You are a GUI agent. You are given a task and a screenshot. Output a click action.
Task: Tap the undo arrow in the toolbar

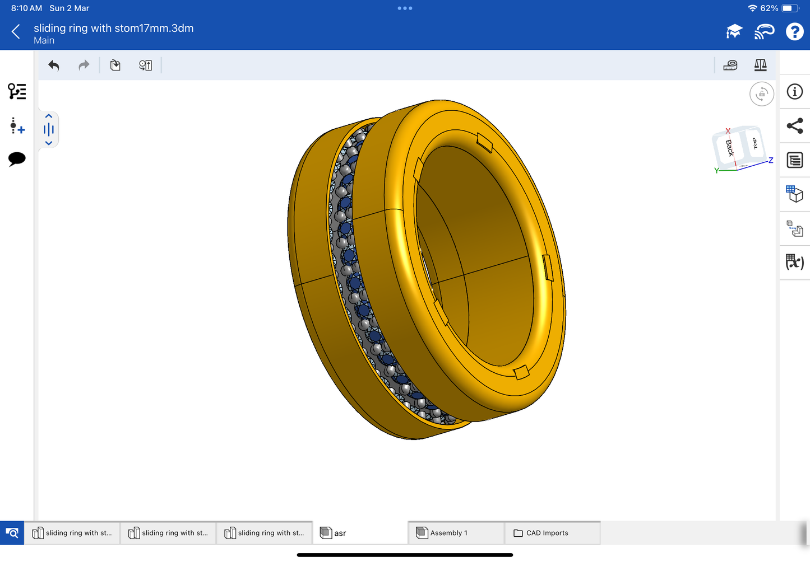pyautogui.click(x=54, y=65)
